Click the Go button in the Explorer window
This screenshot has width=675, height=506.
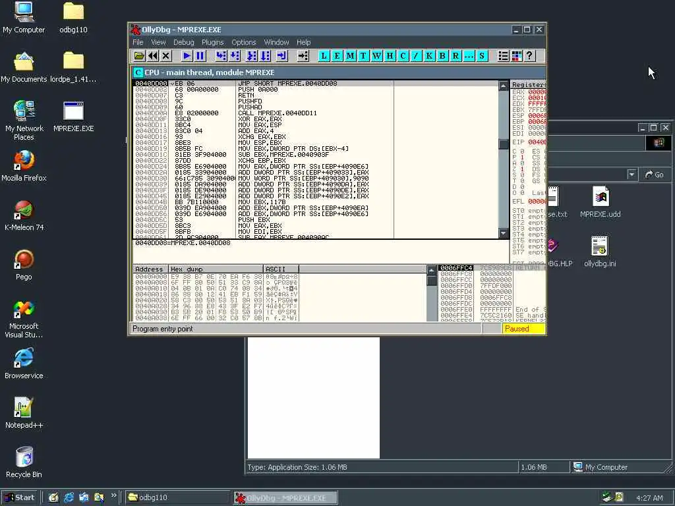[655, 175]
